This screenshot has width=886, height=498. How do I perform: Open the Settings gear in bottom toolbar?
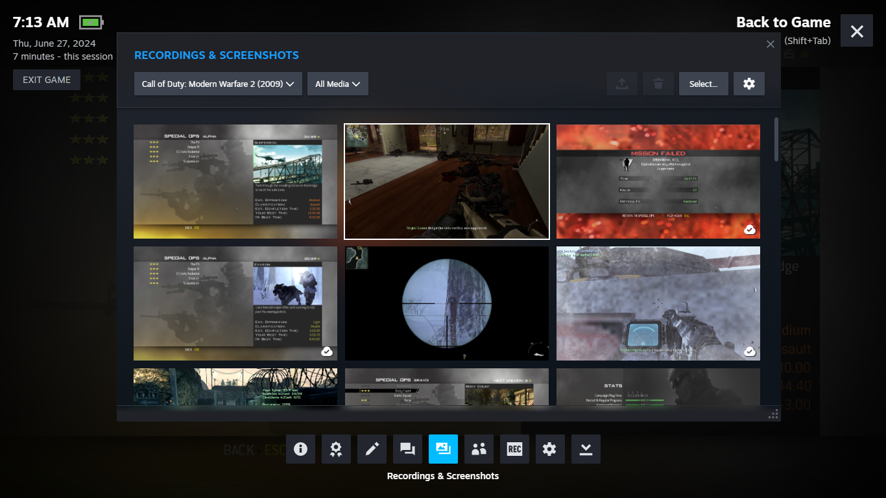550,449
